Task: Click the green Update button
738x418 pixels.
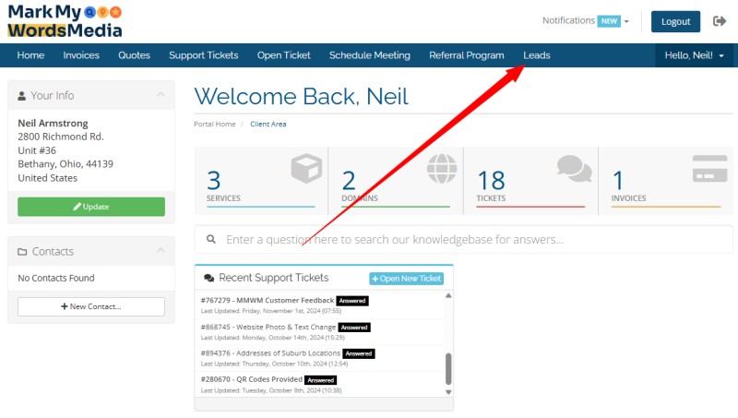Action: tap(91, 207)
